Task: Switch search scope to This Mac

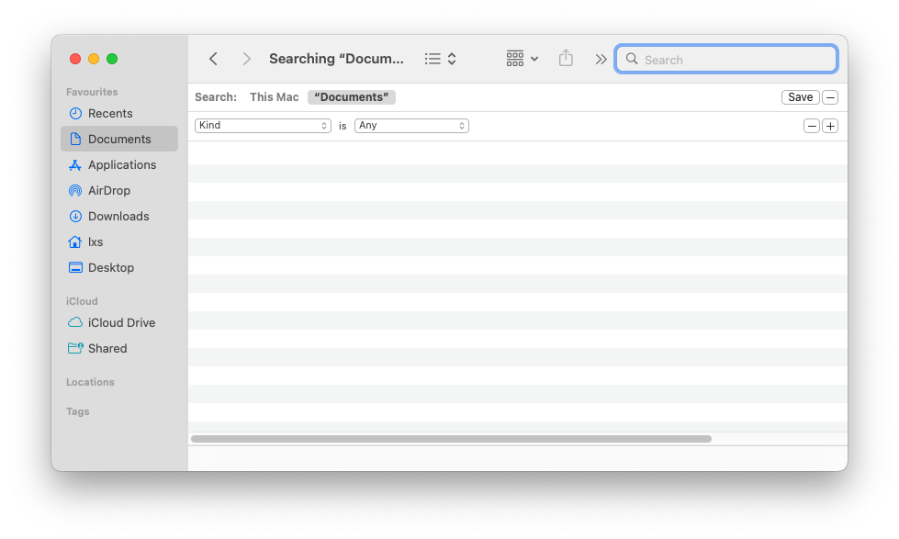Action: point(274,96)
